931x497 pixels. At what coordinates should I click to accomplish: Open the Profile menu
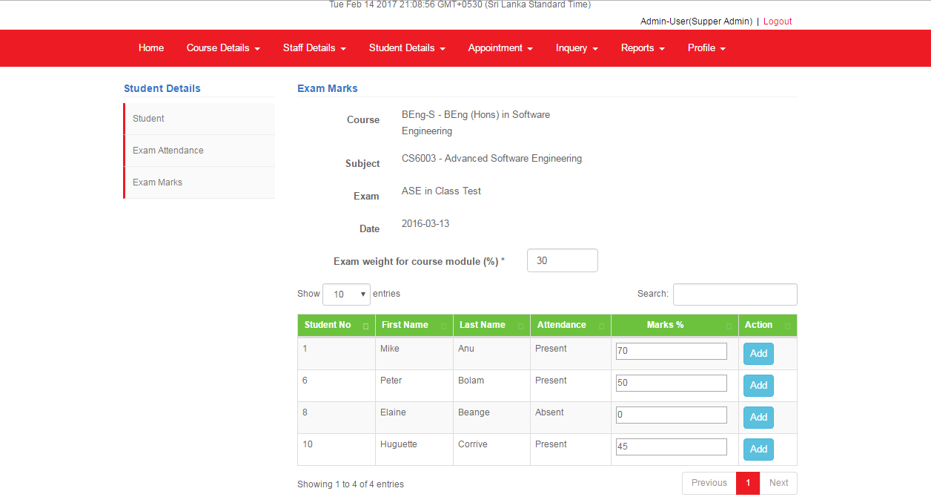(x=706, y=48)
